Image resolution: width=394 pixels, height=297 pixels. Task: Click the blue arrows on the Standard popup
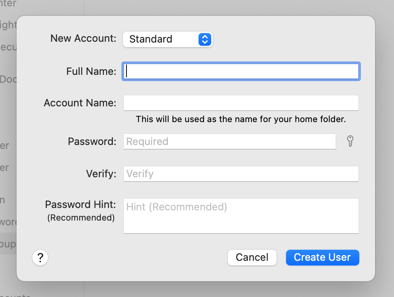[205, 39]
